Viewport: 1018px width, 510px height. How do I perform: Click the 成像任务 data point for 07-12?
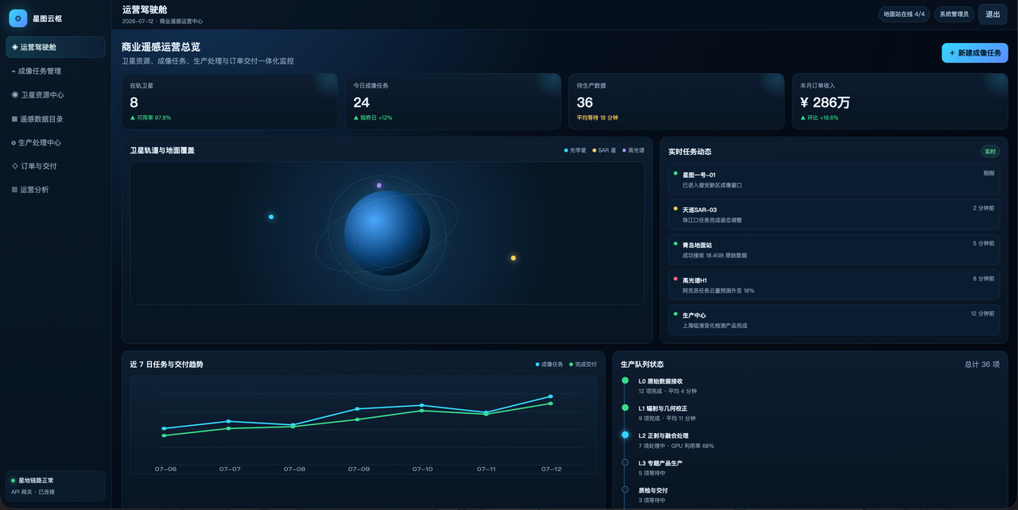pos(550,396)
